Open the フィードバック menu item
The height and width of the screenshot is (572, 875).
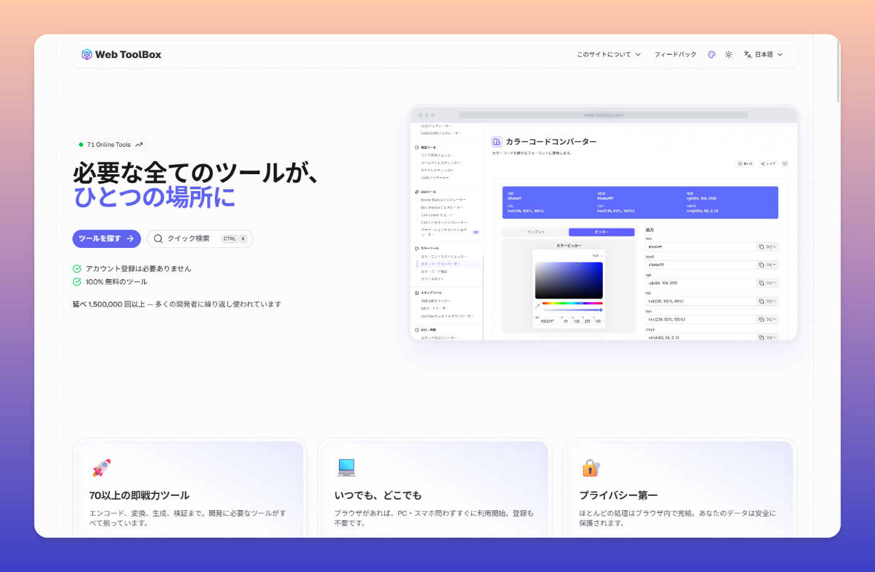coord(675,54)
